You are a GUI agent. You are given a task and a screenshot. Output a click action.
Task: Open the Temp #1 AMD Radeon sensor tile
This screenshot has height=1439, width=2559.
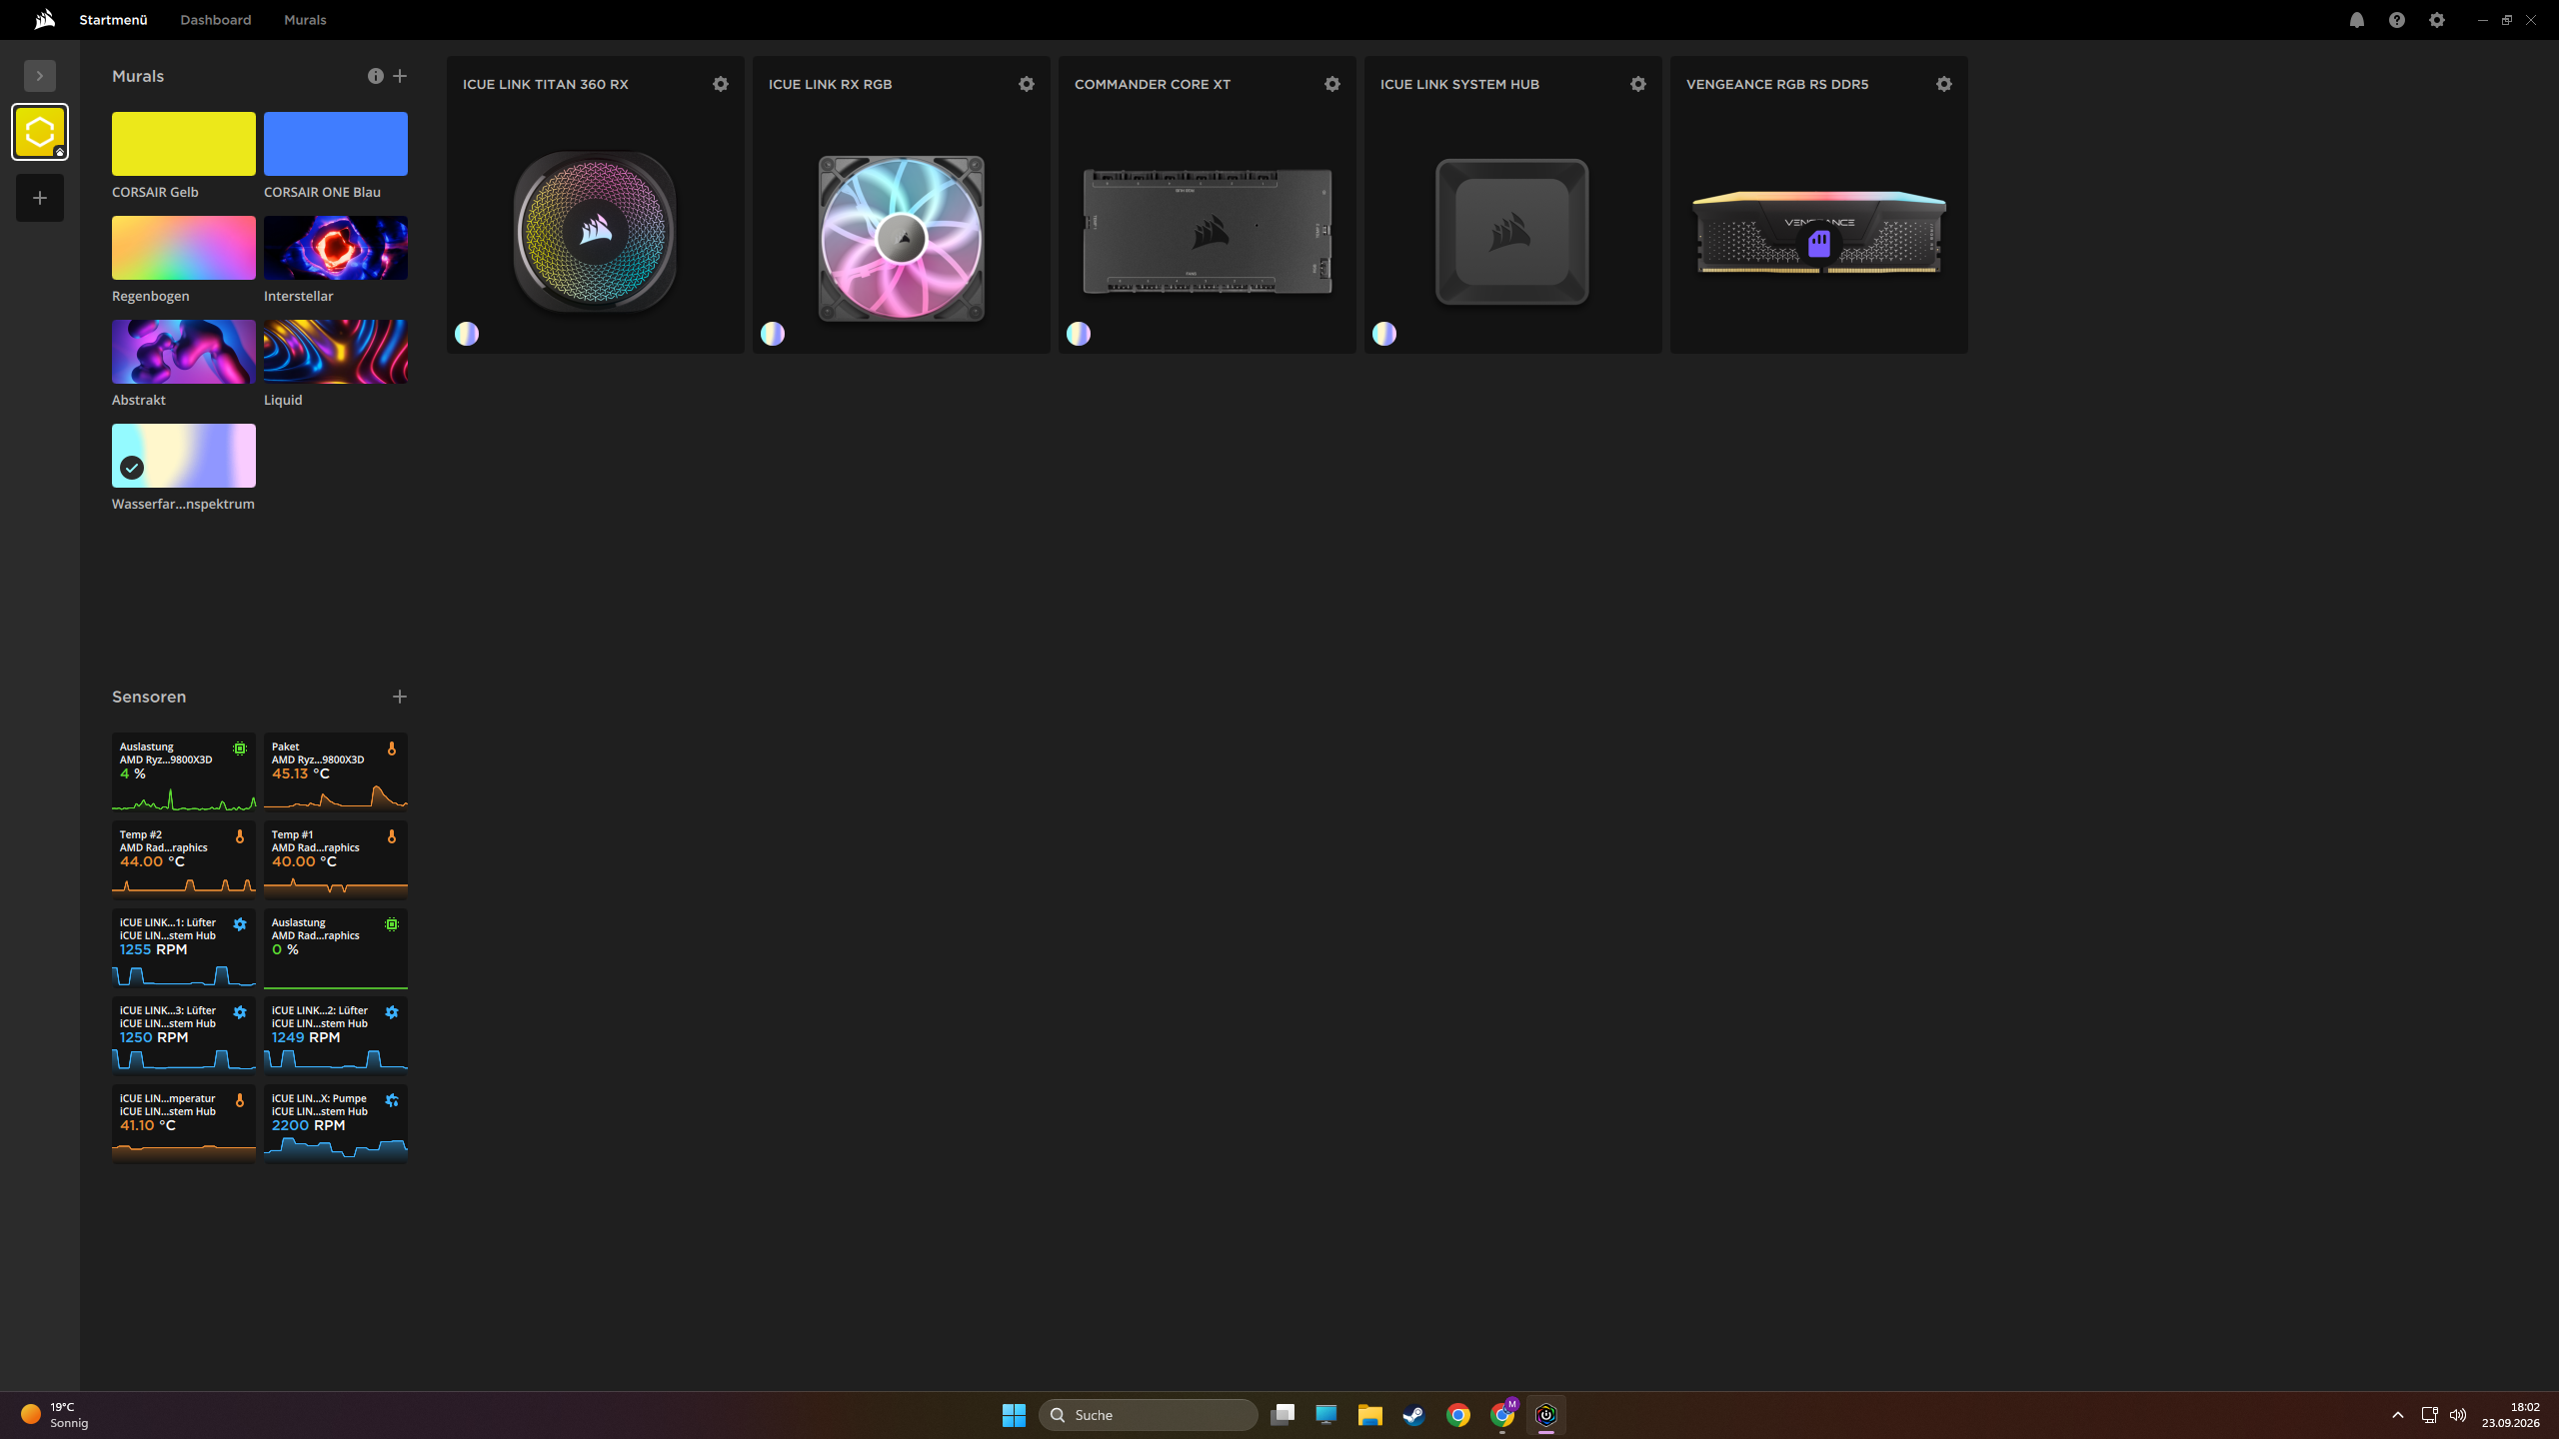coord(336,859)
